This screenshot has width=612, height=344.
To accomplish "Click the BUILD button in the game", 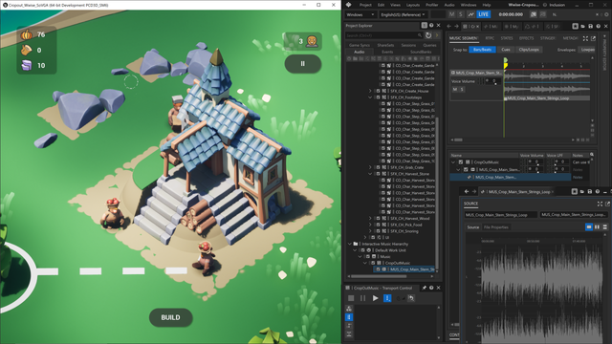I will tap(170, 317).
